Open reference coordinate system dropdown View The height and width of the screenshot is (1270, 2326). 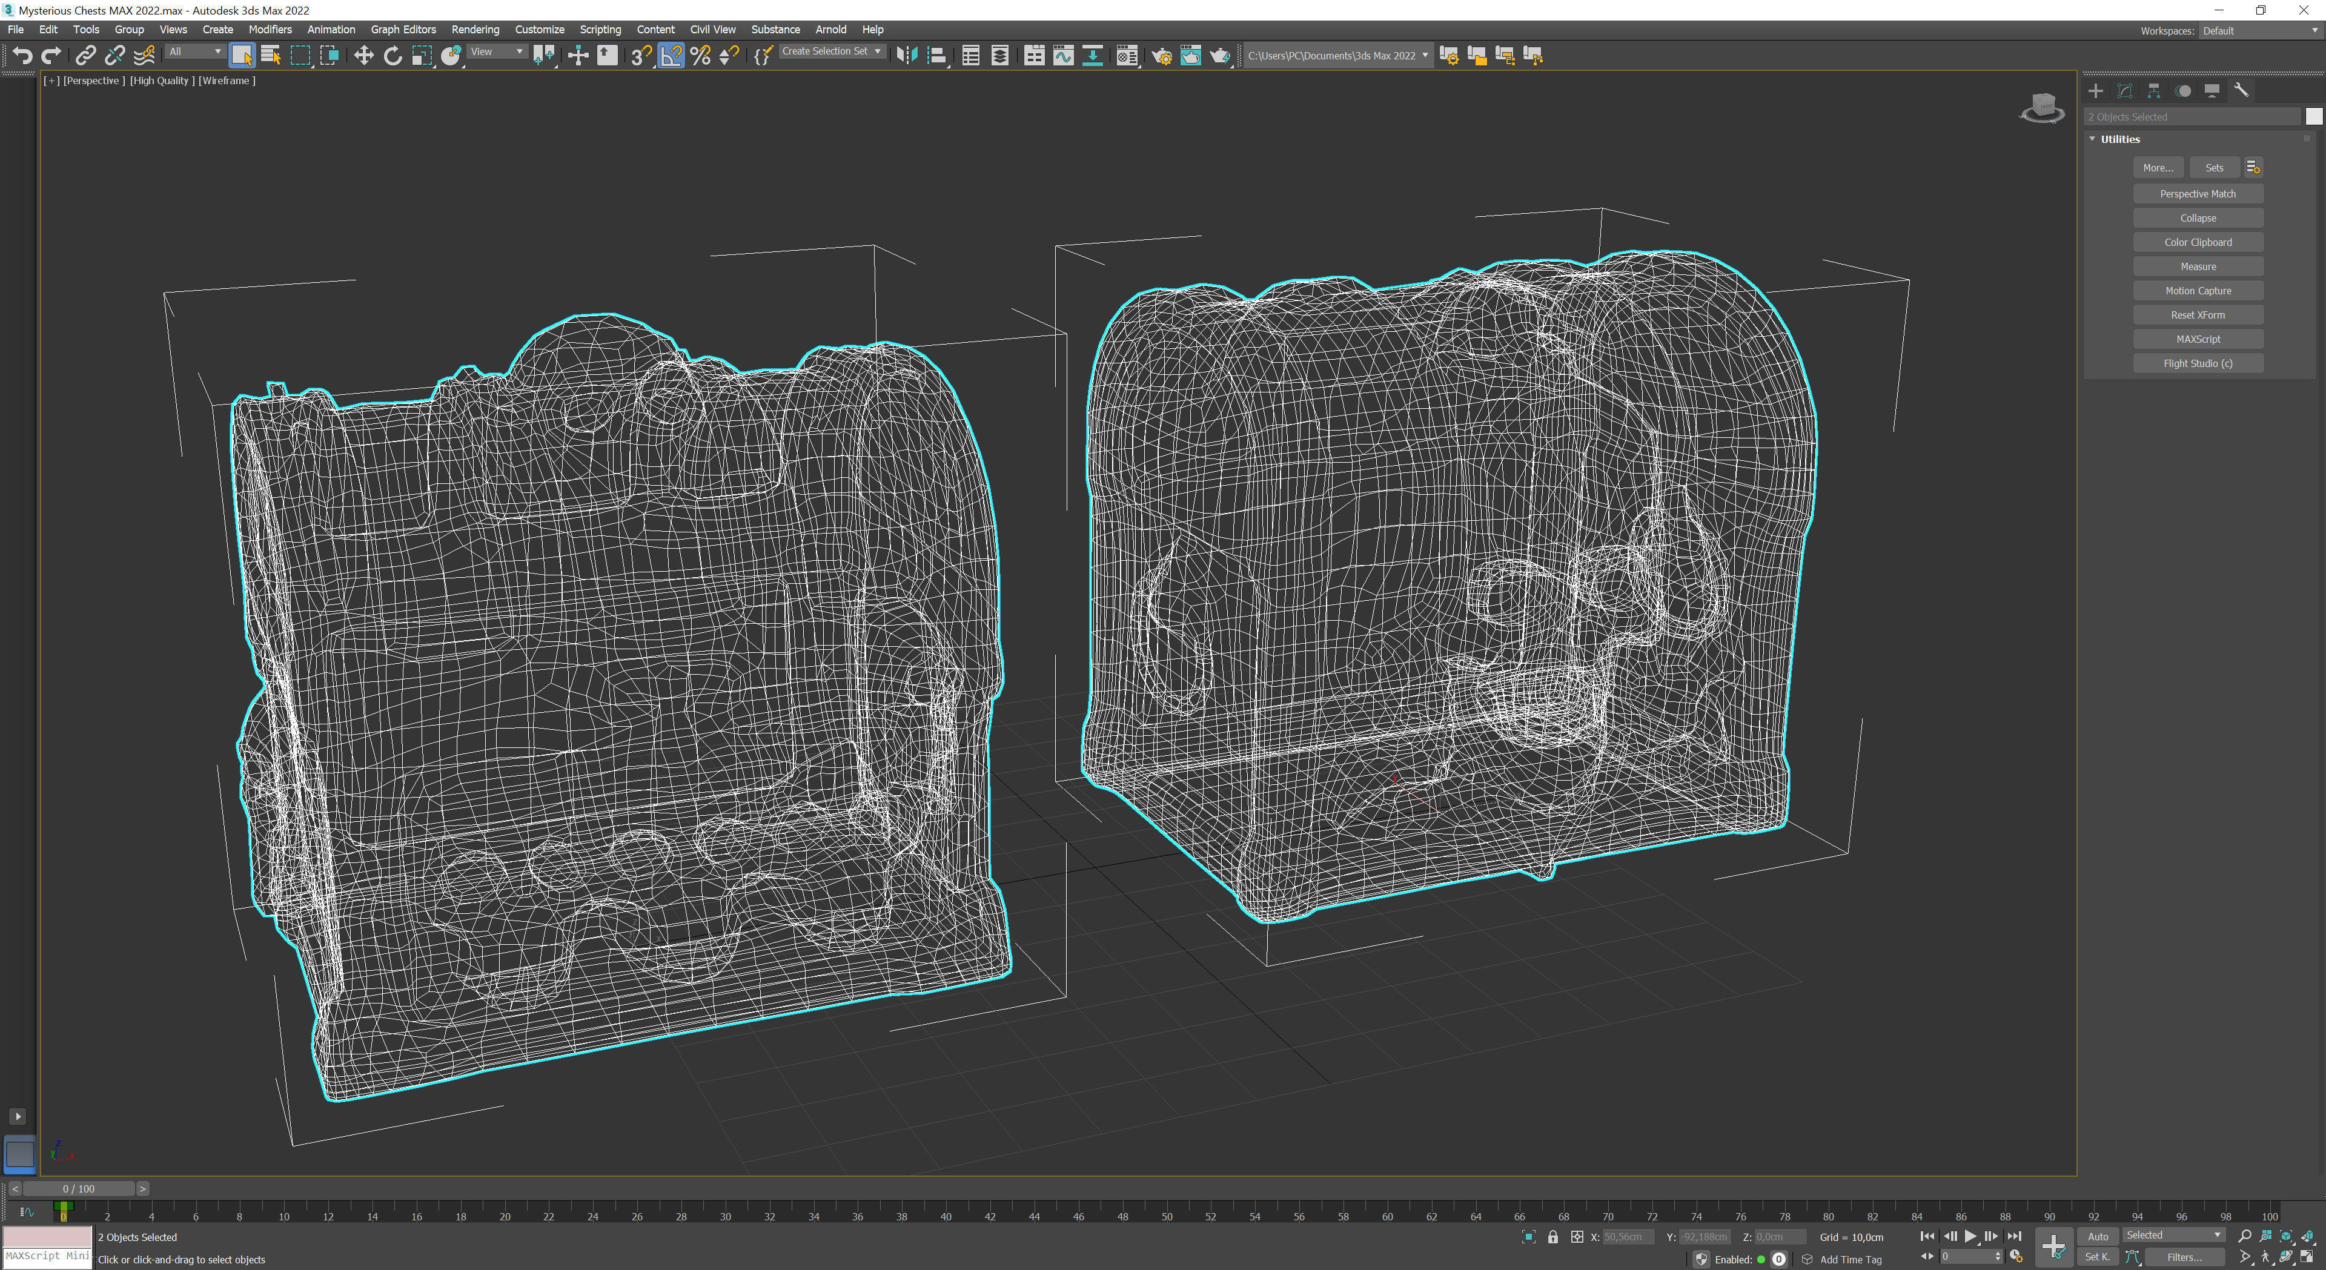(497, 51)
